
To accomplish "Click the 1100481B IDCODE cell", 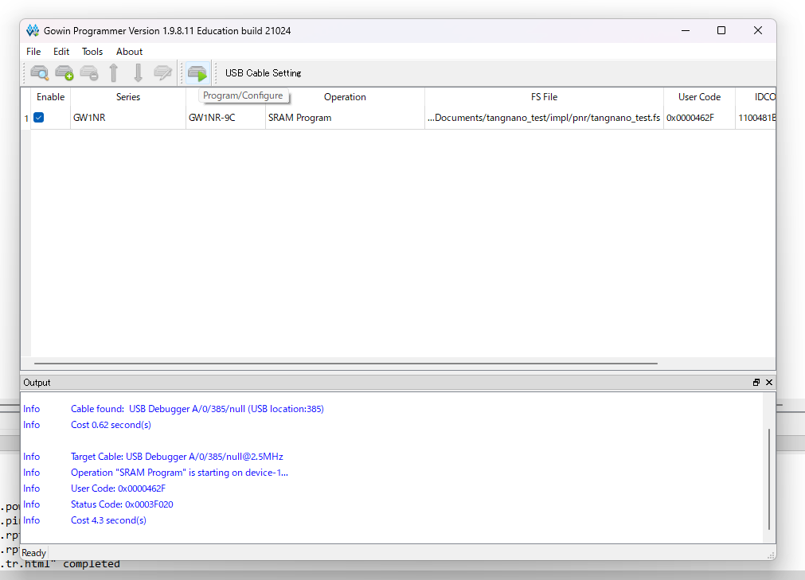I will [x=756, y=118].
